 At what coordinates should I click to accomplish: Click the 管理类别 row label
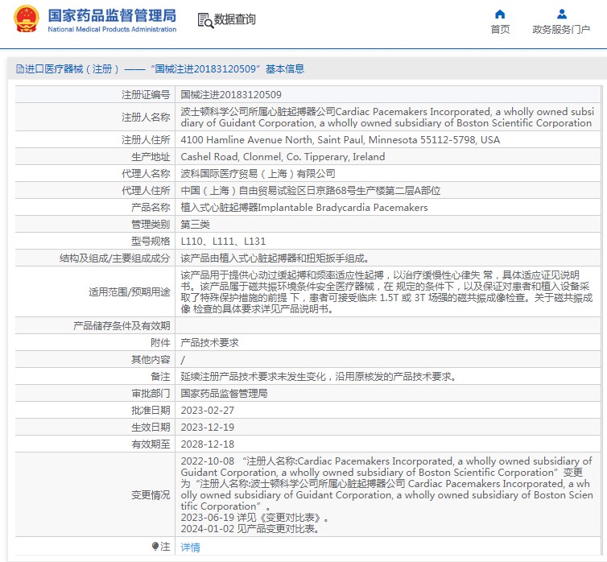pyautogui.click(x=151, y=225)
